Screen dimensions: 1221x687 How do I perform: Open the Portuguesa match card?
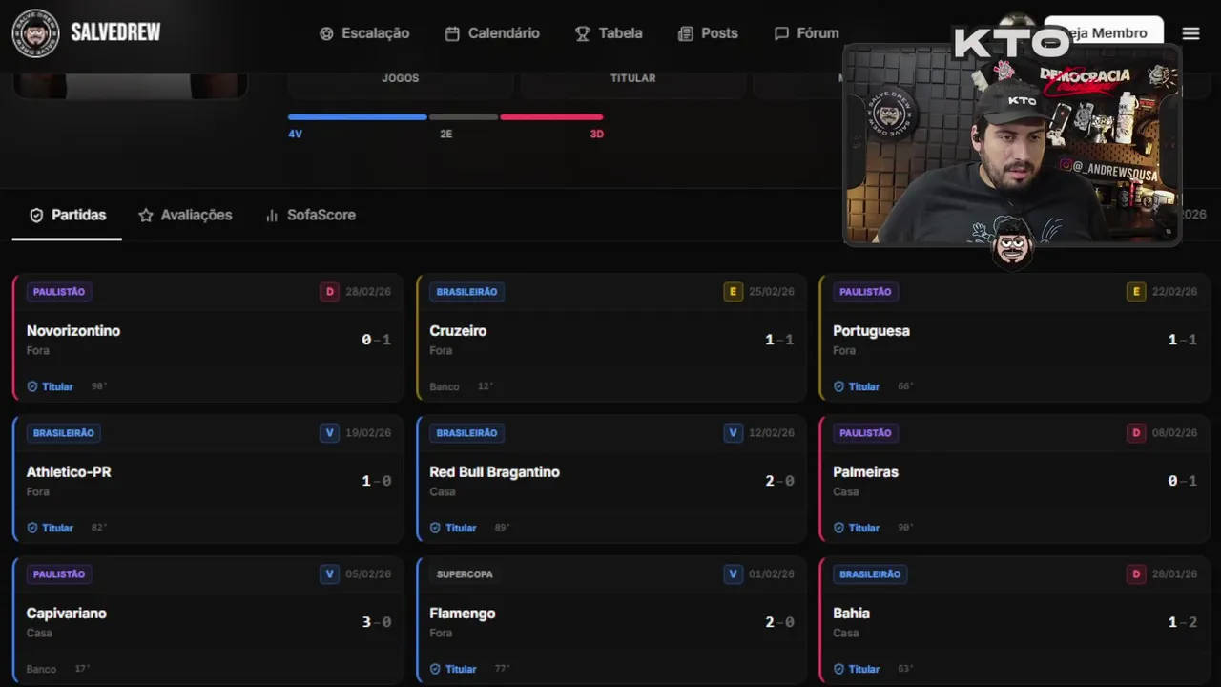[x=1015, y=338]
